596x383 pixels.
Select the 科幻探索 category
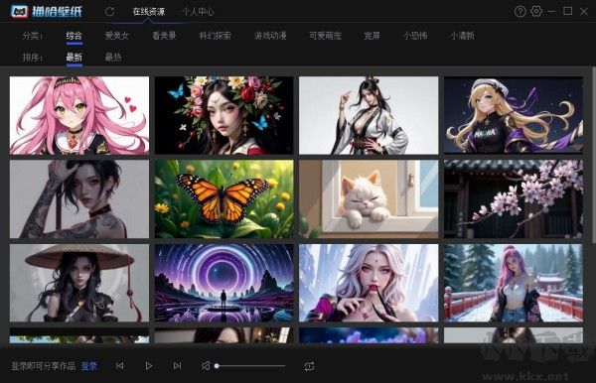(216, 36)
